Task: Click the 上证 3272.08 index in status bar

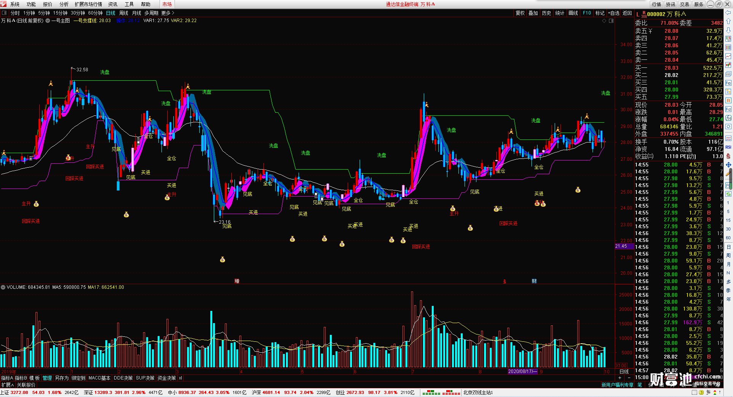Action: click(x=14, y=392)
